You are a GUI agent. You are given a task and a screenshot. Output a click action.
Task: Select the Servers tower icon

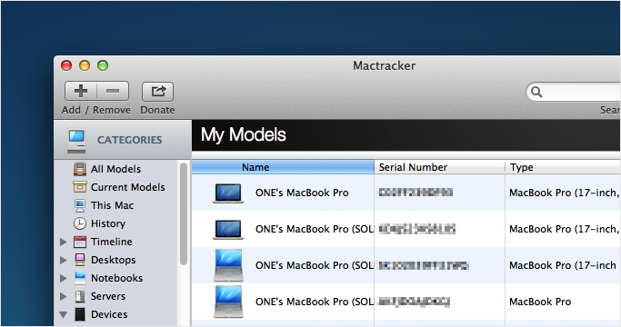point(80,296)
